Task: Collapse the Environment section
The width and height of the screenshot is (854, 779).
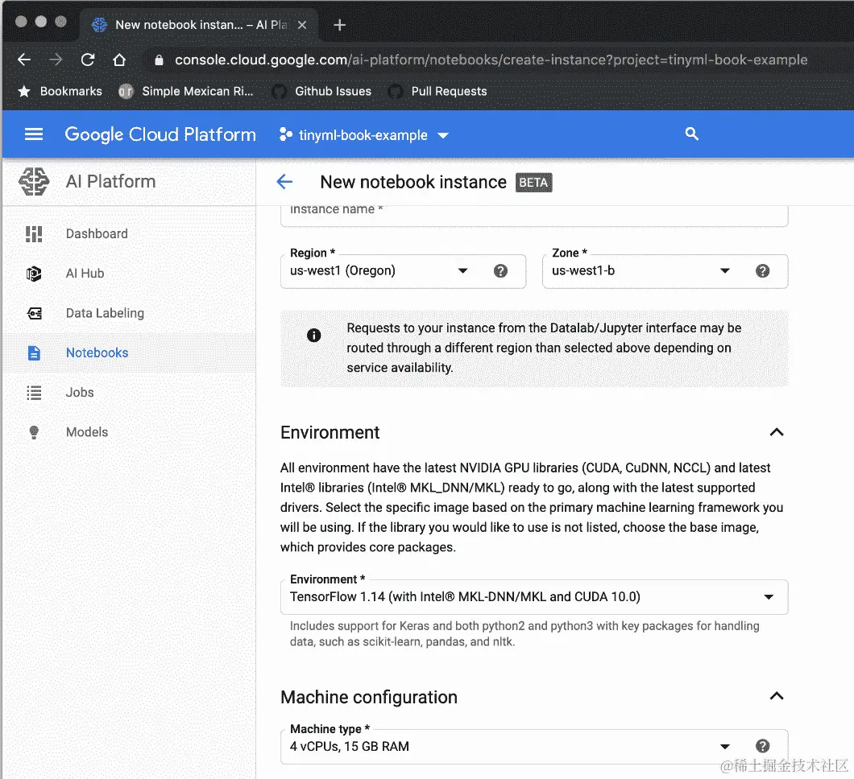Action: tap(777, 432)
